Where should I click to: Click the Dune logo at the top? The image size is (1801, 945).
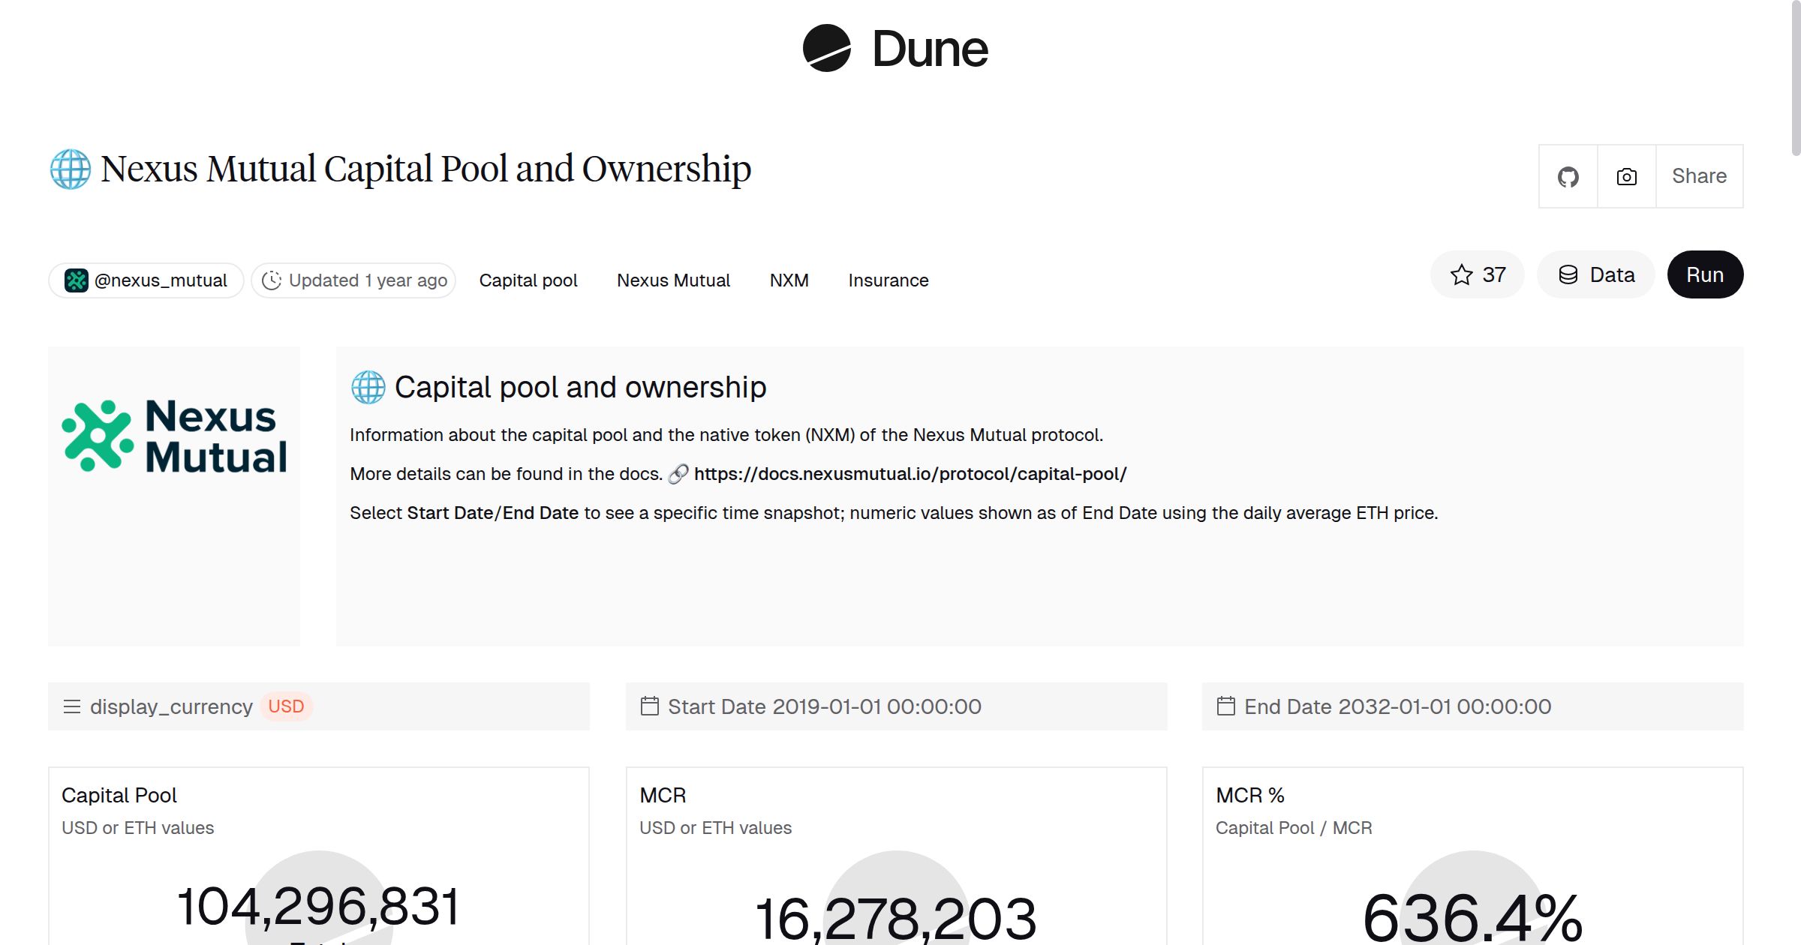[894, 48]
